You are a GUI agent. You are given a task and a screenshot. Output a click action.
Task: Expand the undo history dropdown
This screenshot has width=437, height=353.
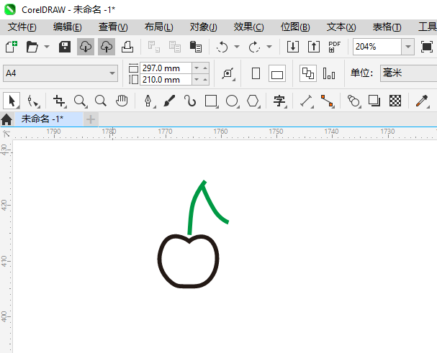(x=237, y=47)
